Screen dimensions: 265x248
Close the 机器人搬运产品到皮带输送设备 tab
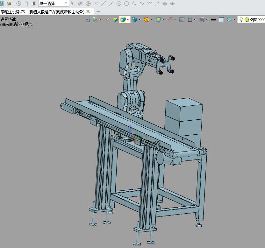pos(88,11)
